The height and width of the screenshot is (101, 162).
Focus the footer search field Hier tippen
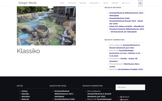click(130, 87)
